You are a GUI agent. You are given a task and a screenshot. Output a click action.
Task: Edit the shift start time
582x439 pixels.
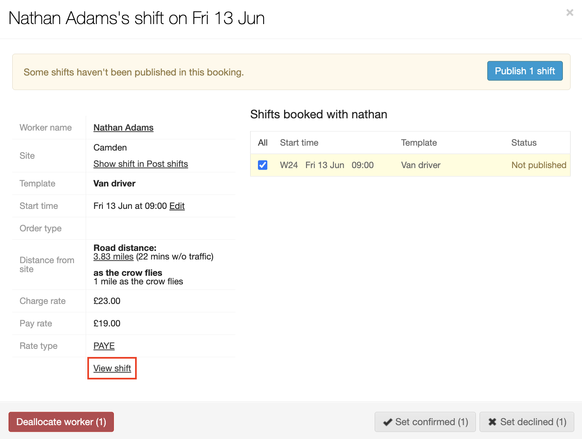pos(177,206)
